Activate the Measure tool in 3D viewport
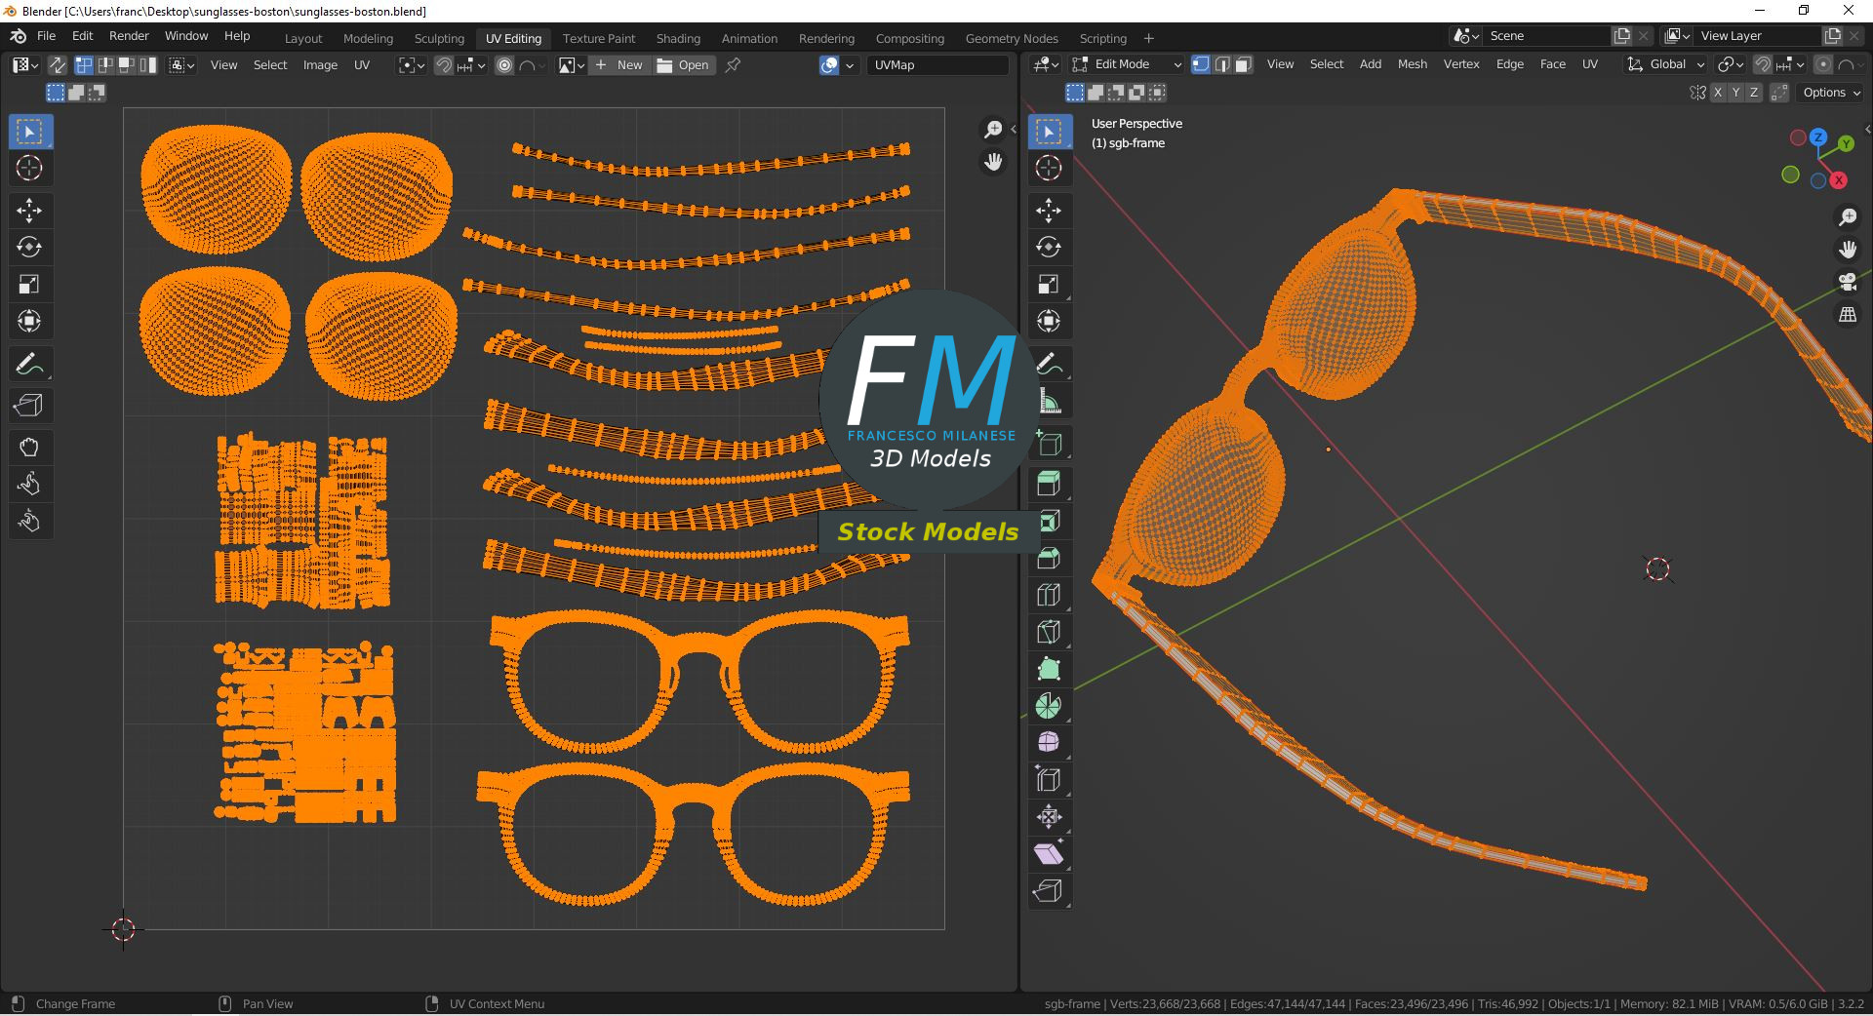1873x1016 pixels. tap(1049, 402)
